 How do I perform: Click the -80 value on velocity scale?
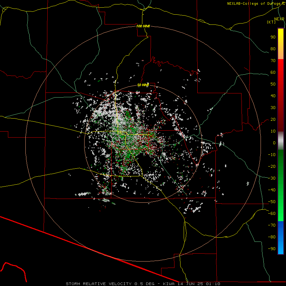coord(272,237)
